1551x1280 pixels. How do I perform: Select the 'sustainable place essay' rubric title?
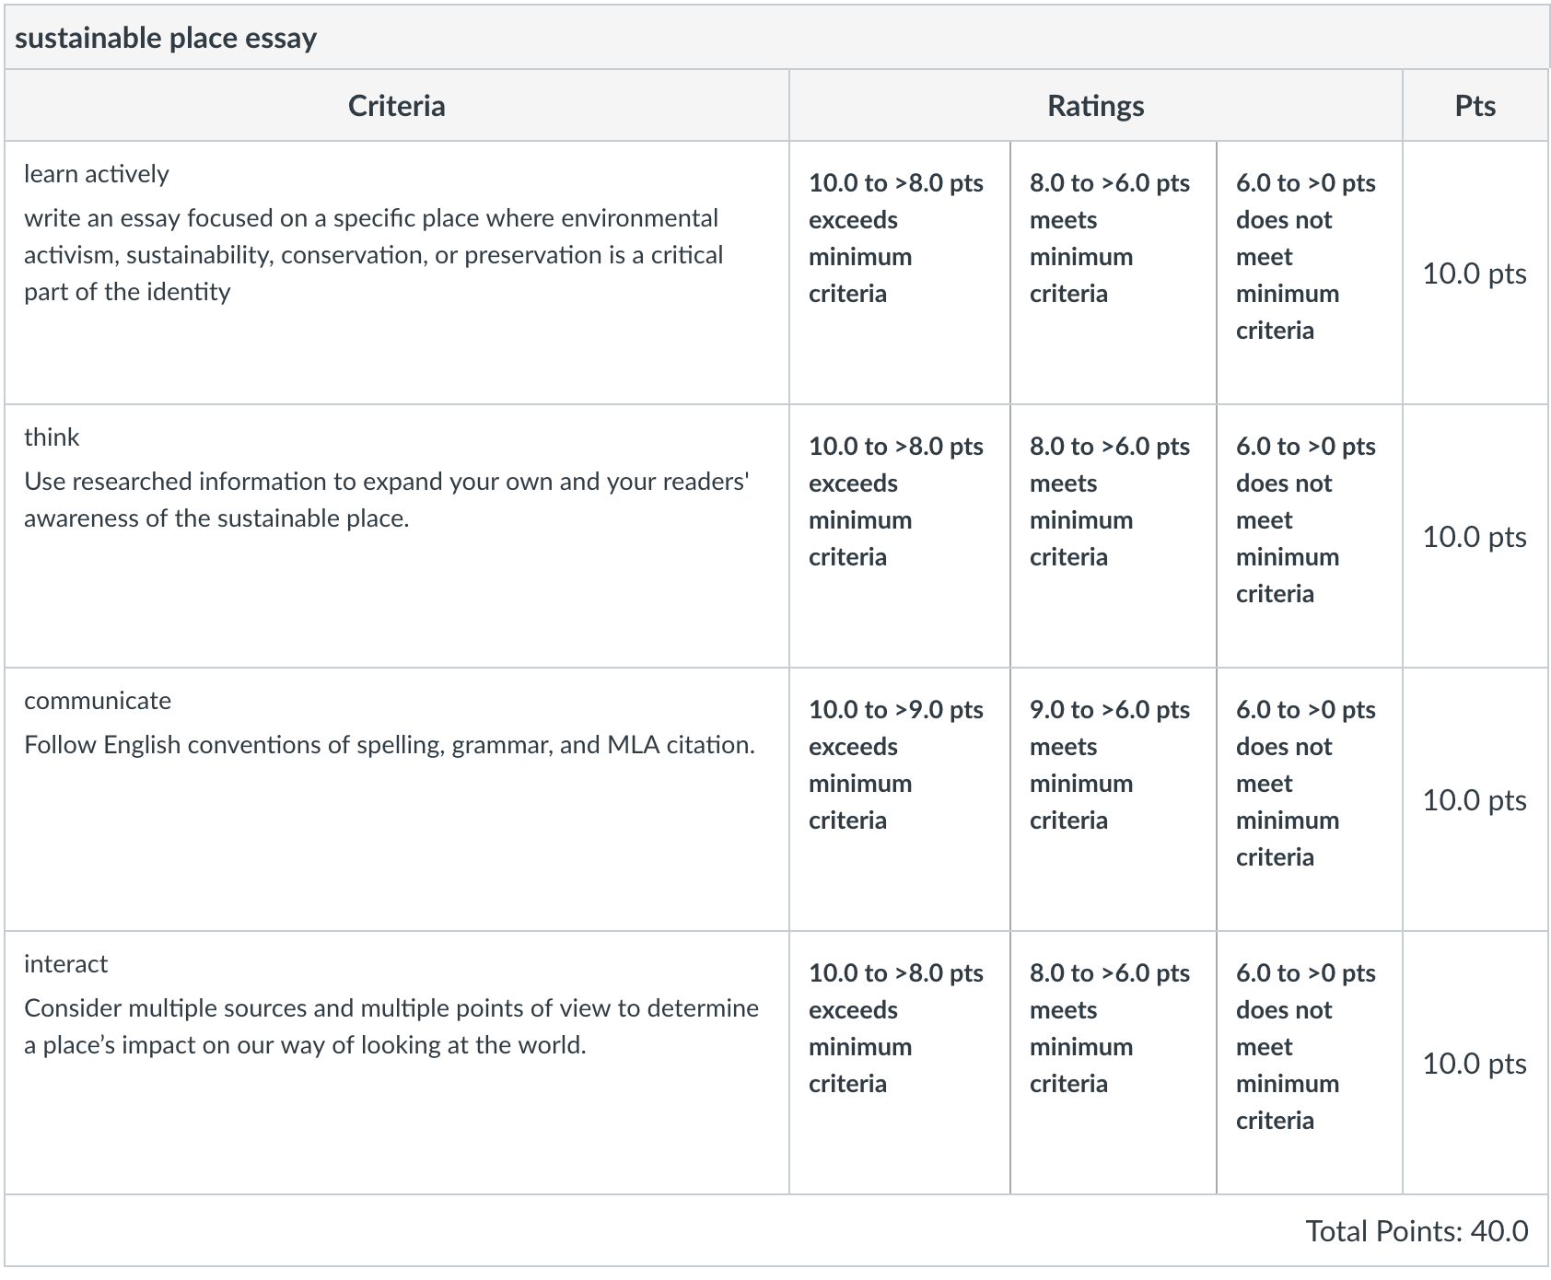[166, 38]
